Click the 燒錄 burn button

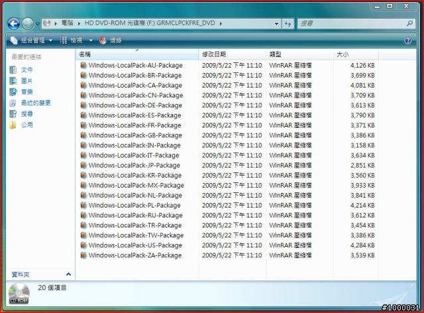[111, 40]
